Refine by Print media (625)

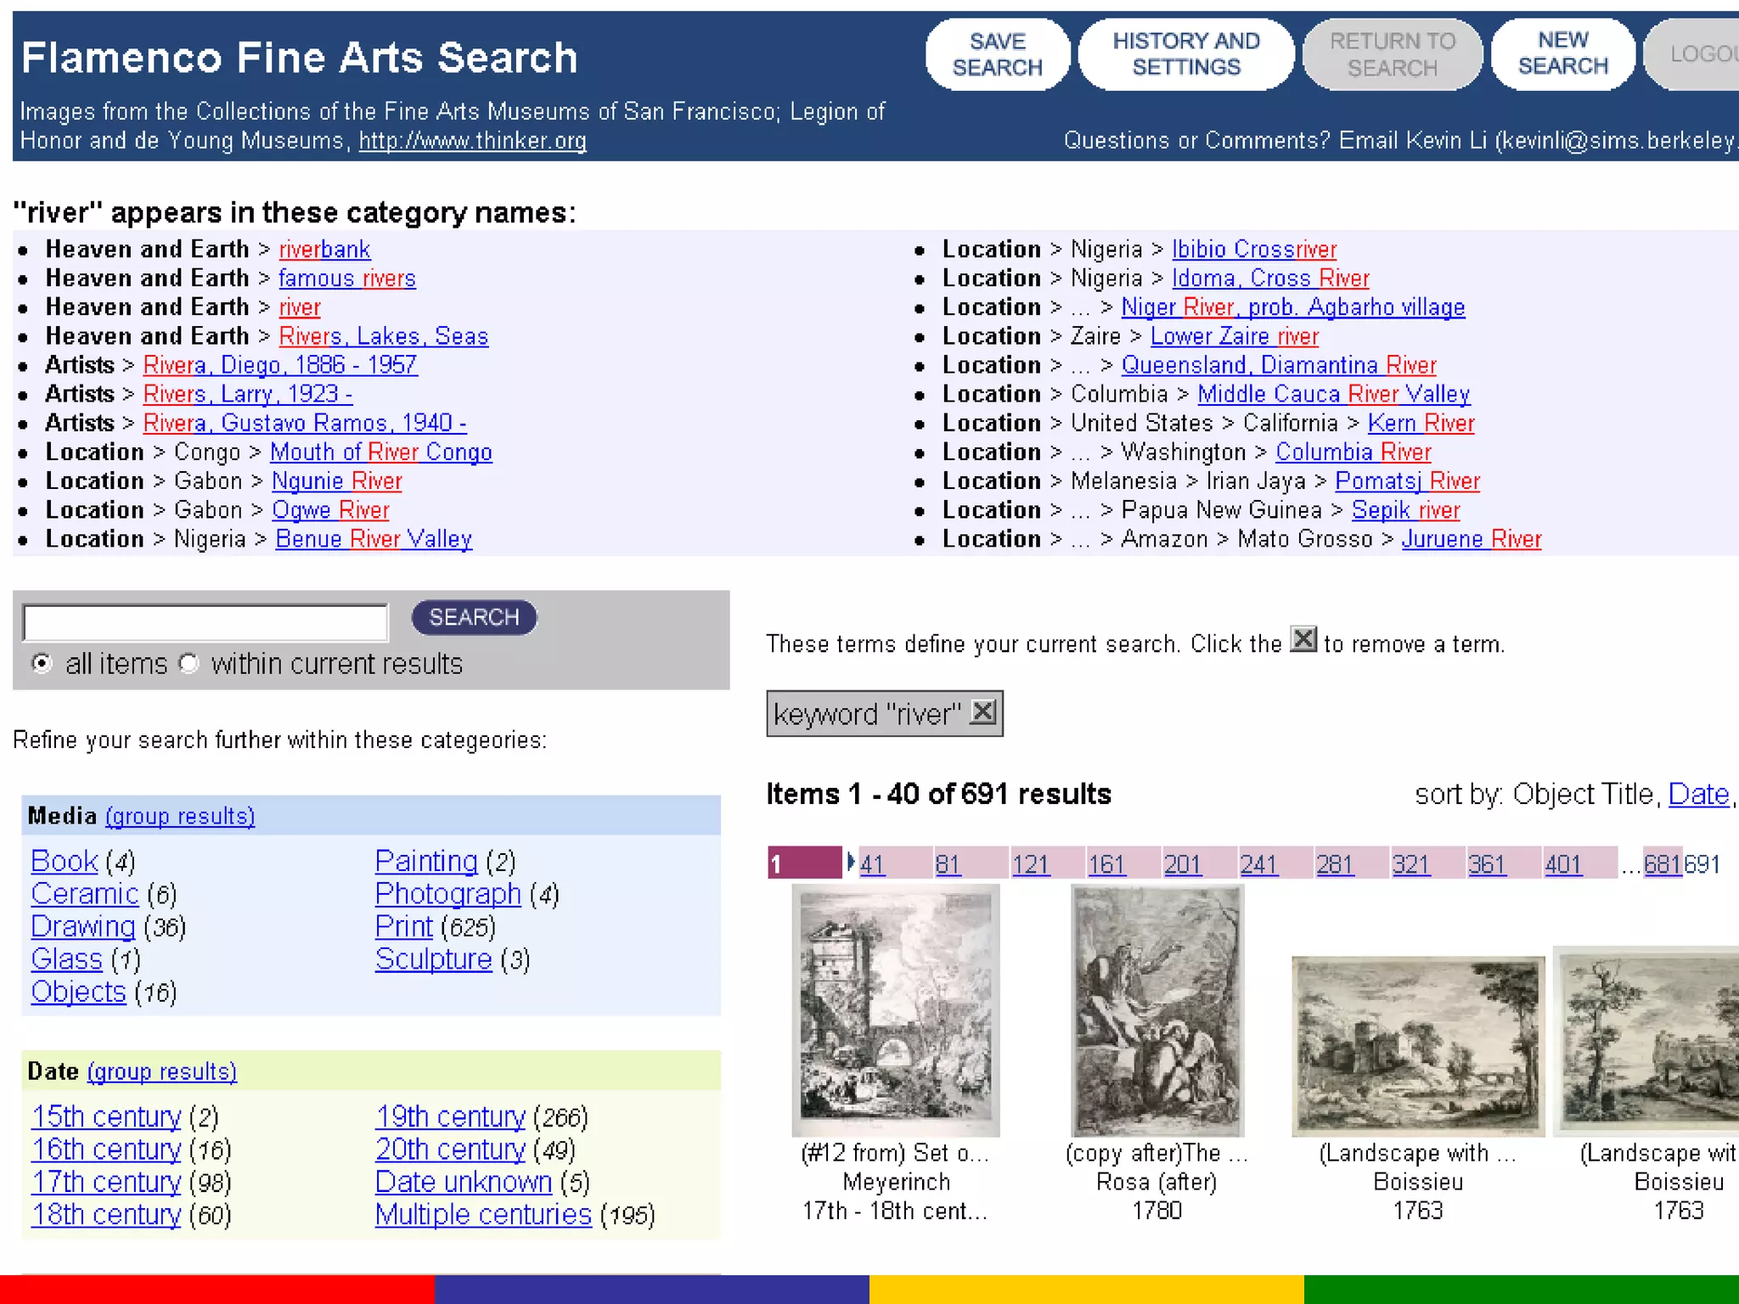point(404,926)
